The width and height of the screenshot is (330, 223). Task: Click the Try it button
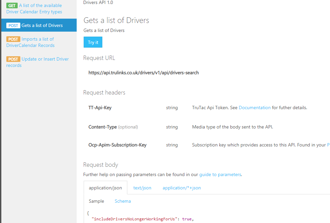pyautogui.click(x=93, y=42)
